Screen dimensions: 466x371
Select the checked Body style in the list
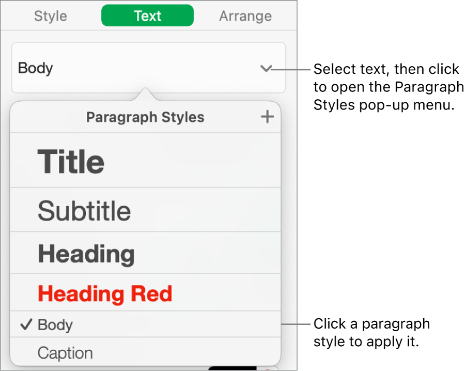pos(55,325)
